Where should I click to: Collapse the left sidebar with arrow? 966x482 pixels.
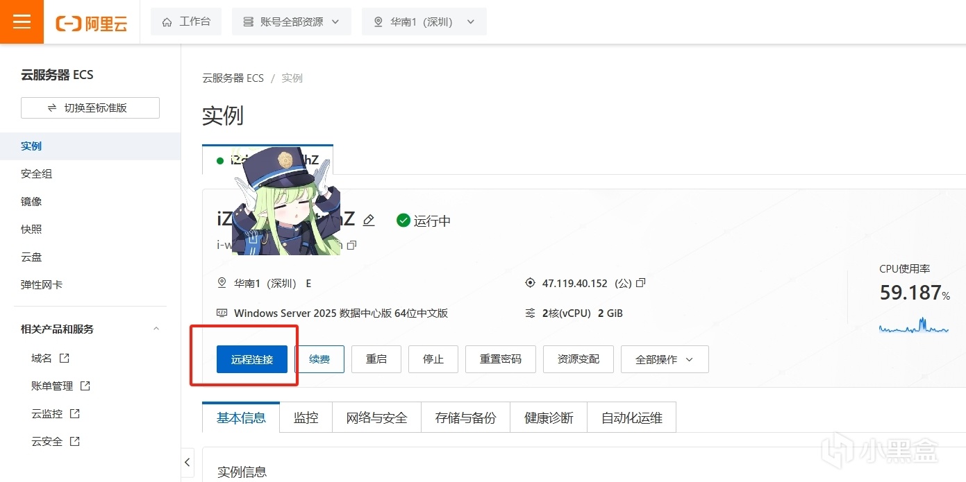(188, 462)
